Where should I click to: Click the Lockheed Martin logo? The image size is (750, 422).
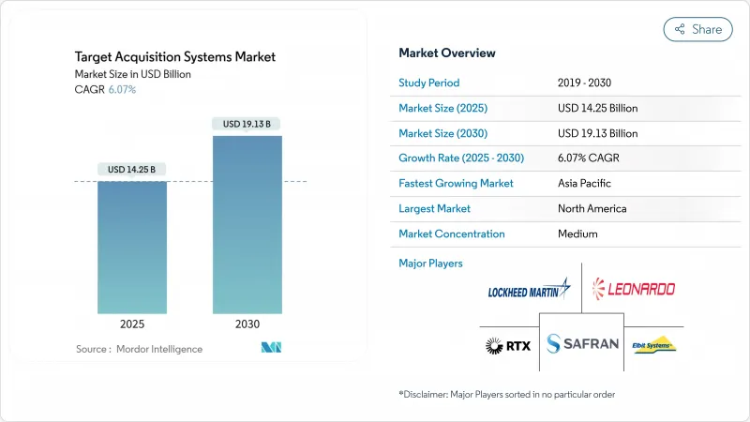(530, 291)
